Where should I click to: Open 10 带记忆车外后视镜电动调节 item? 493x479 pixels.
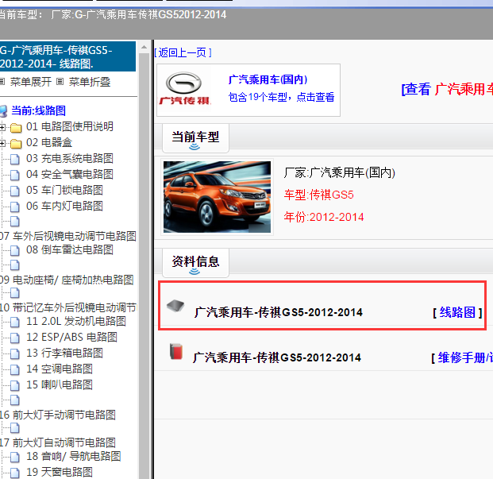(68, 307)
